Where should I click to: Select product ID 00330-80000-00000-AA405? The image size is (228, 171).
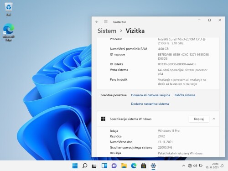coord(177,64)
